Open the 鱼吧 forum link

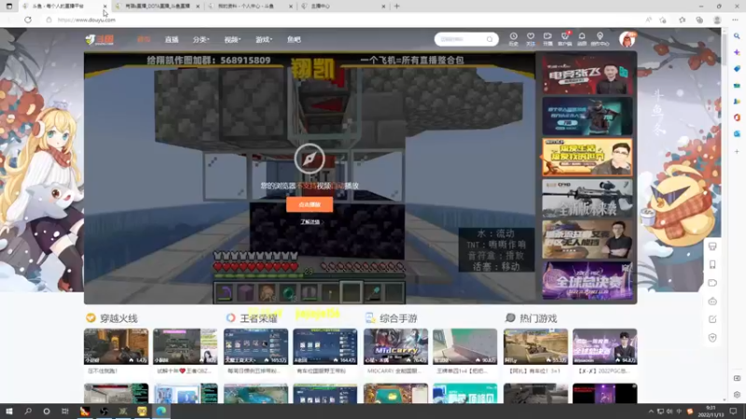(294, 39)
